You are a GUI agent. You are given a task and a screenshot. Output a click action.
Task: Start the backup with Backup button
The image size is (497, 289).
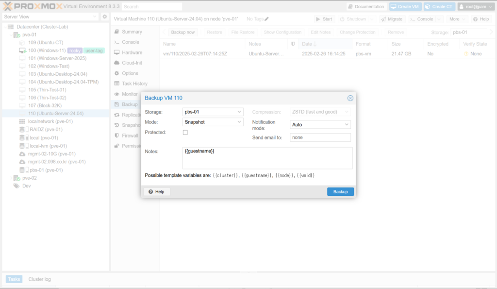(340, 192)
